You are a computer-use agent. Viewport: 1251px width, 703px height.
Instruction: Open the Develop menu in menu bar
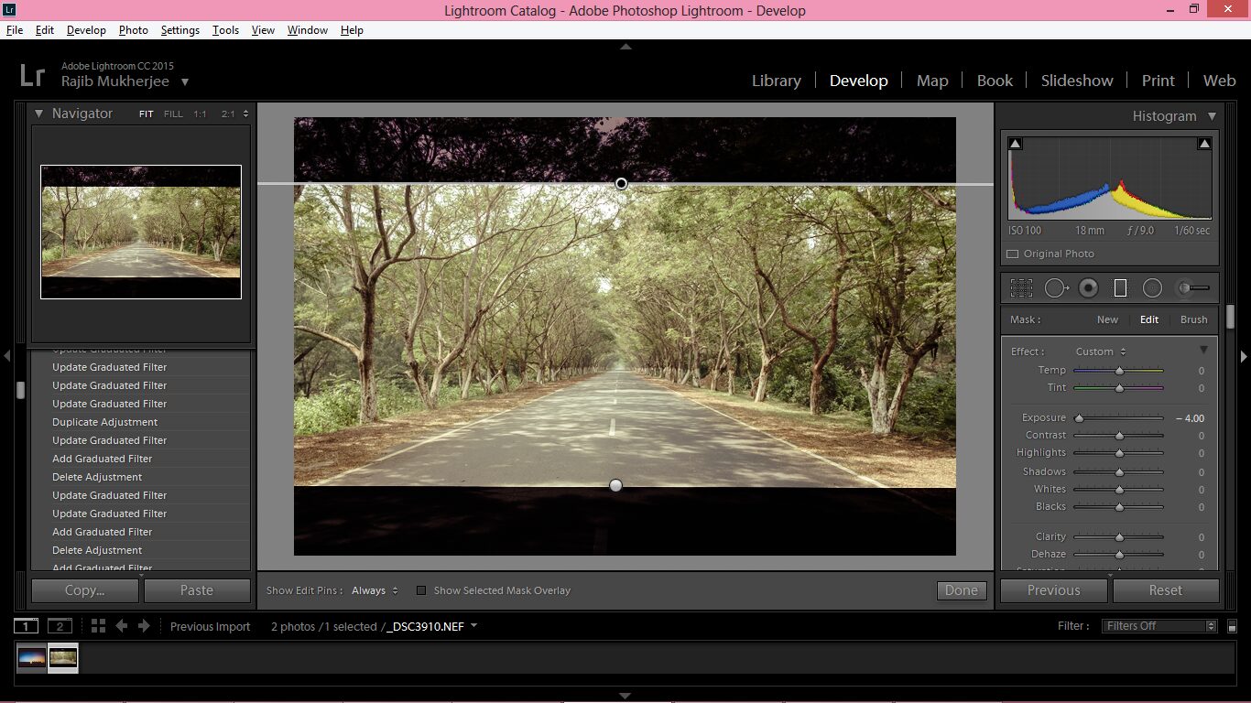[x=86, y=30]
